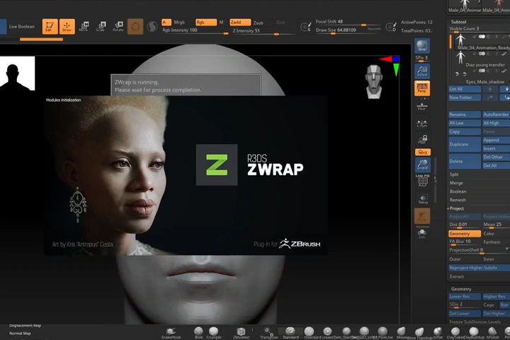The height and width of the screenshot is (340, 510).
Task: Expand the Boolean section
Action: (458, 191)
